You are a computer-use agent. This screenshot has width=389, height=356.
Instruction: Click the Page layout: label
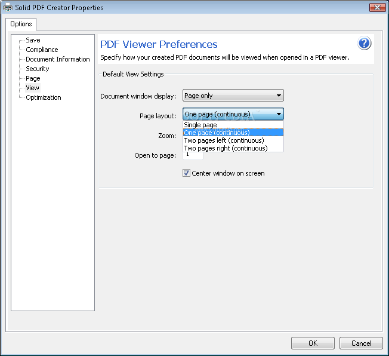click(x=158, y=116)
